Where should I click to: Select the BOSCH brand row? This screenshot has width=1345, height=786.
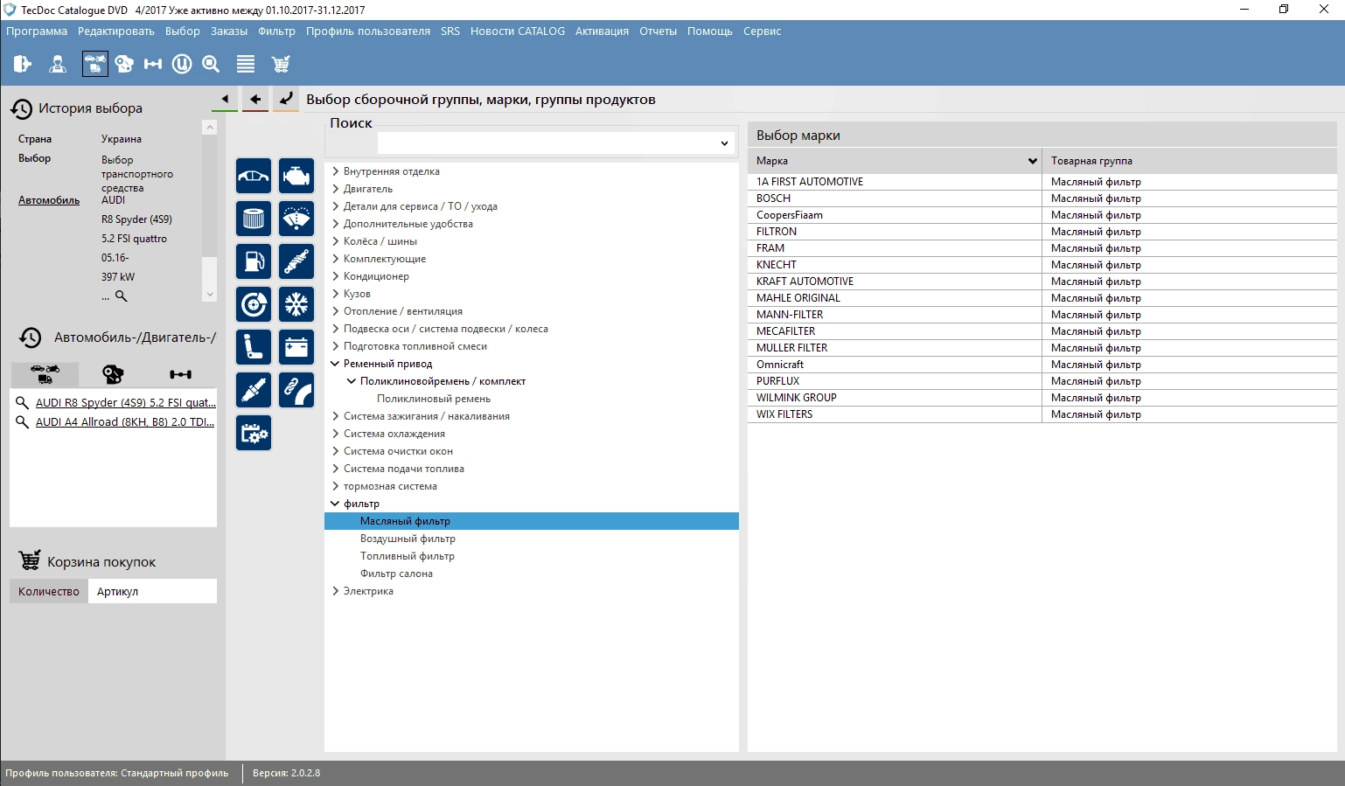1042,198
